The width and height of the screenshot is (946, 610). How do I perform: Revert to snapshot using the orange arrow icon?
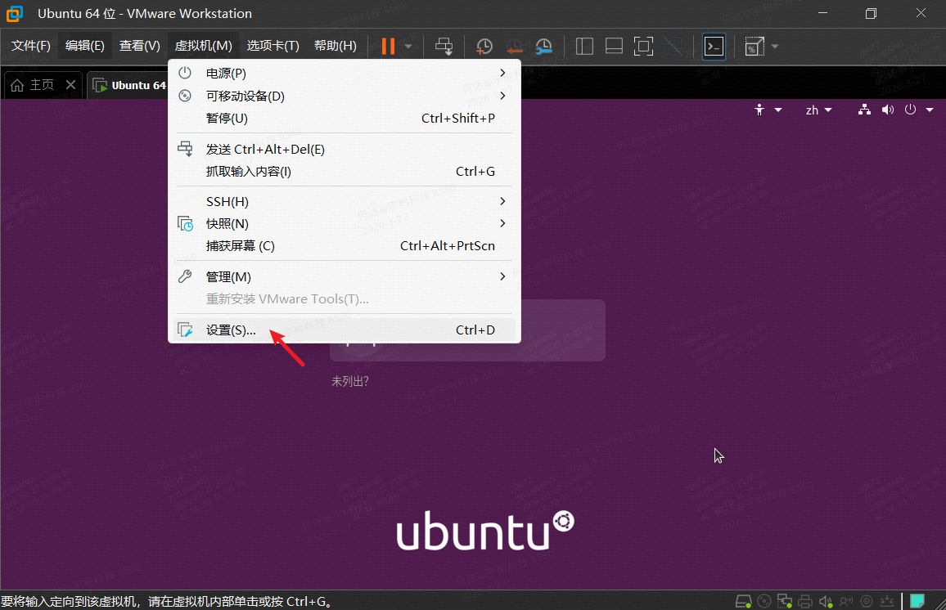click(x=514, y=47)
